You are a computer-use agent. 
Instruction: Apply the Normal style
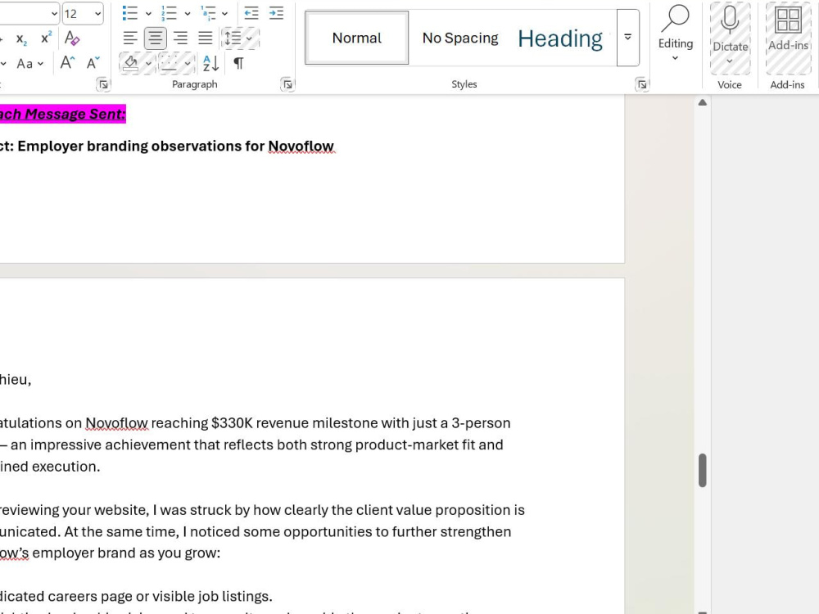[x=357, y=38]
